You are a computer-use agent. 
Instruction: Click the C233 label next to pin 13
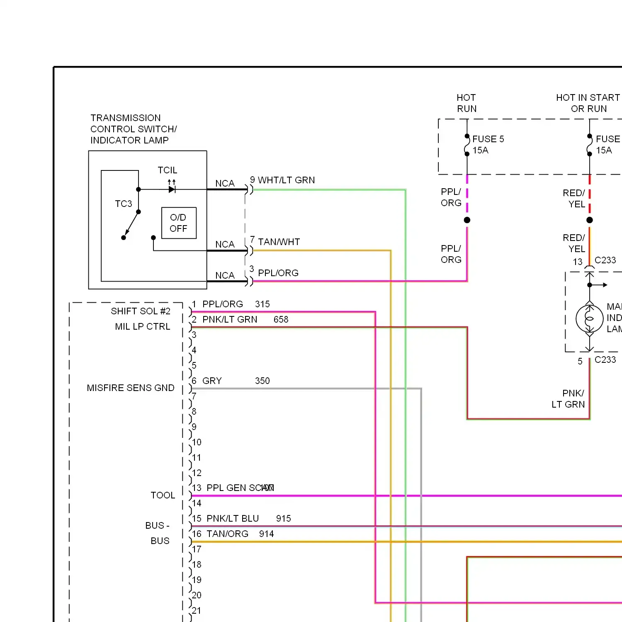tap(605, 260)
